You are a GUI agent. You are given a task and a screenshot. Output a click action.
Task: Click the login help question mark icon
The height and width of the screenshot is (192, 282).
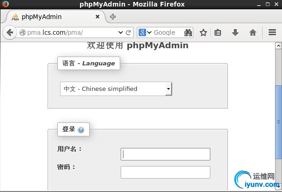[81, 130]
